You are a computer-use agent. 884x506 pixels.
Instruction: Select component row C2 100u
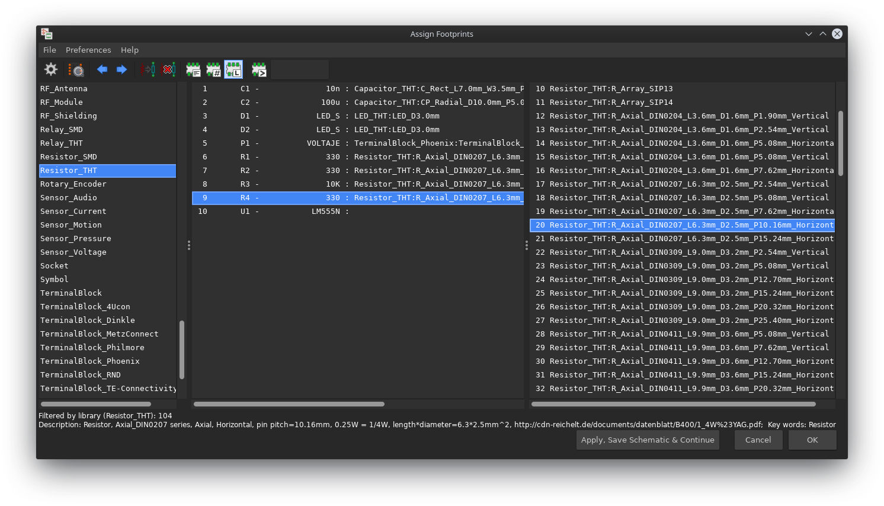(x=358, y=102)
